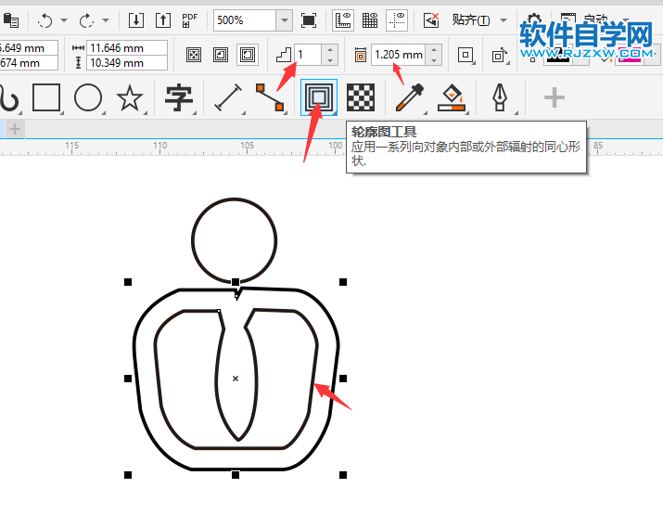Click the ruler label 110
This screenshot has height=514, width=663.
pyautogui.click(x=159, y=146)
